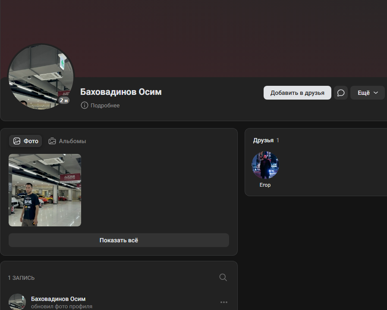The height and width of the screenshot is (310, 387).
Task: Expand the Ещё dropdown menu
Action: (368, 93)
